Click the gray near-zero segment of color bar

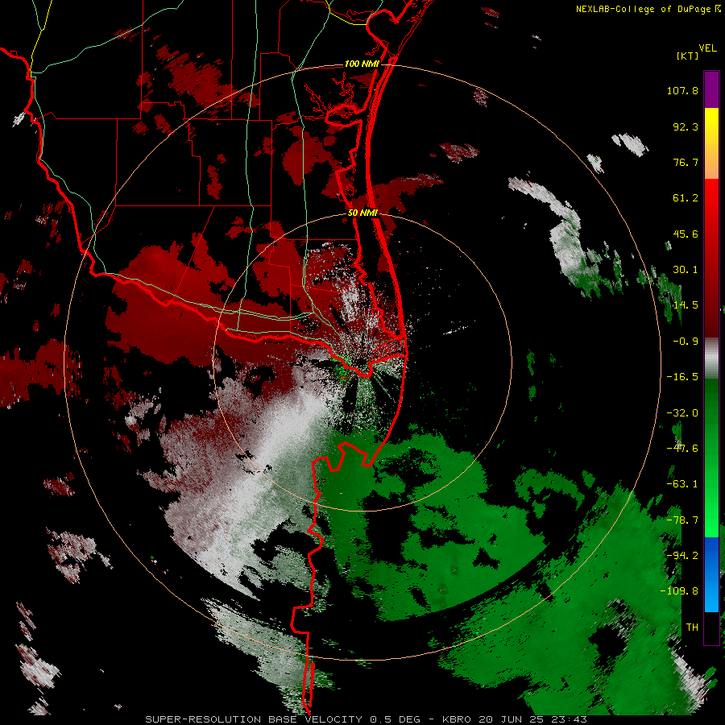711,358
